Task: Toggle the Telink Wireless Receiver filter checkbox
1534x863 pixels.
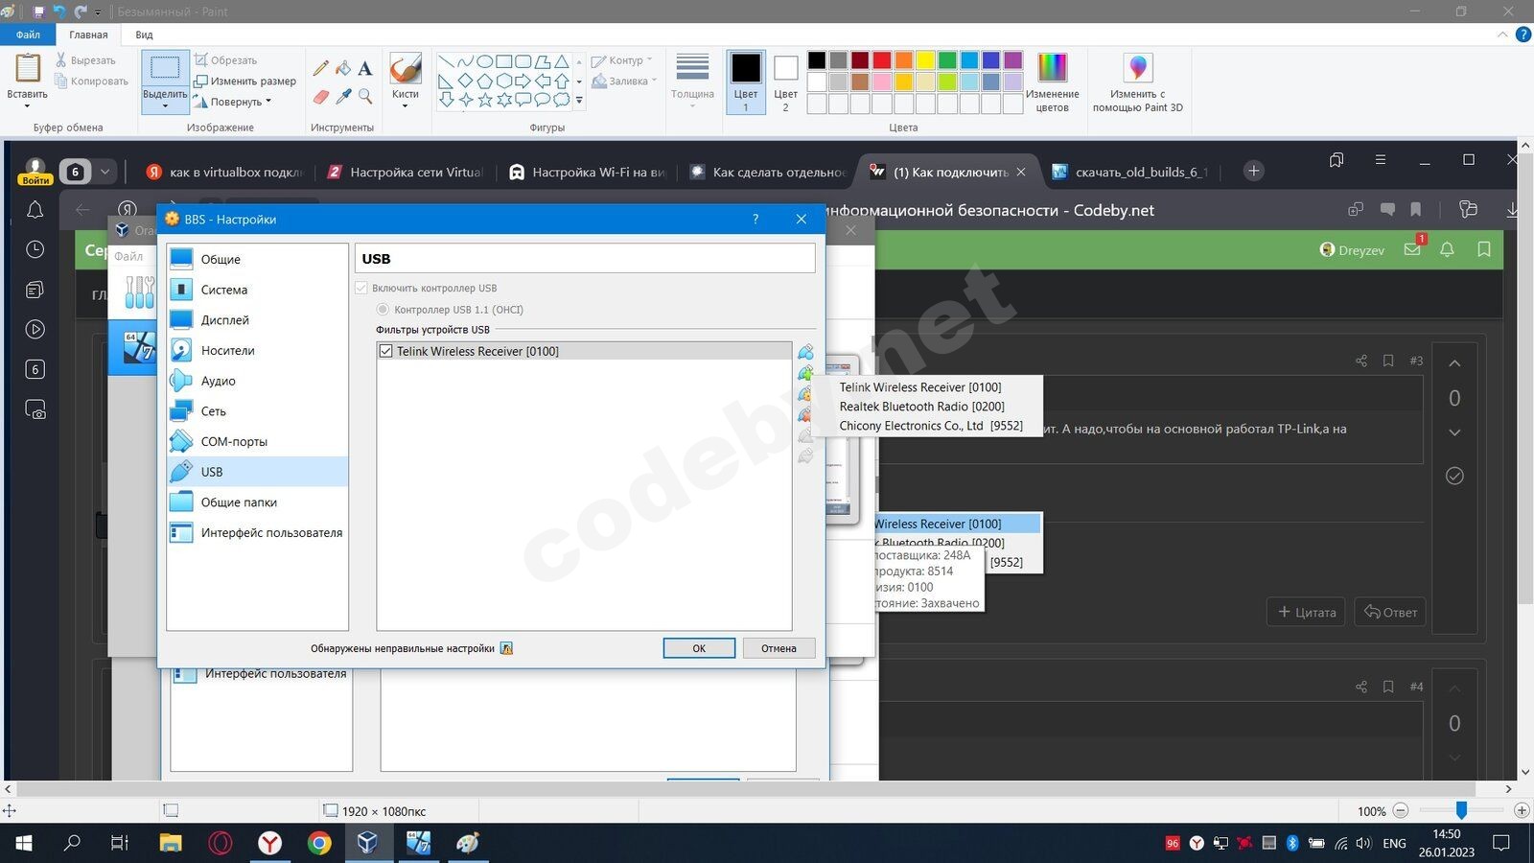Action: 385,351
